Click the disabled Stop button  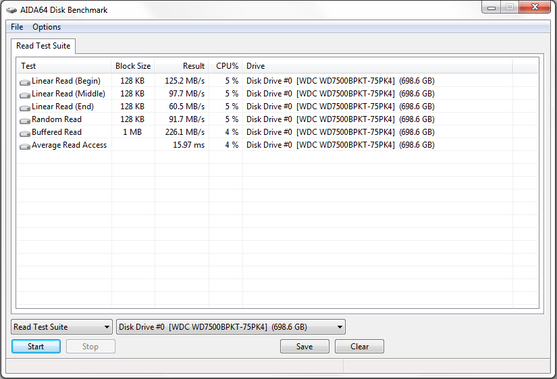90,347
